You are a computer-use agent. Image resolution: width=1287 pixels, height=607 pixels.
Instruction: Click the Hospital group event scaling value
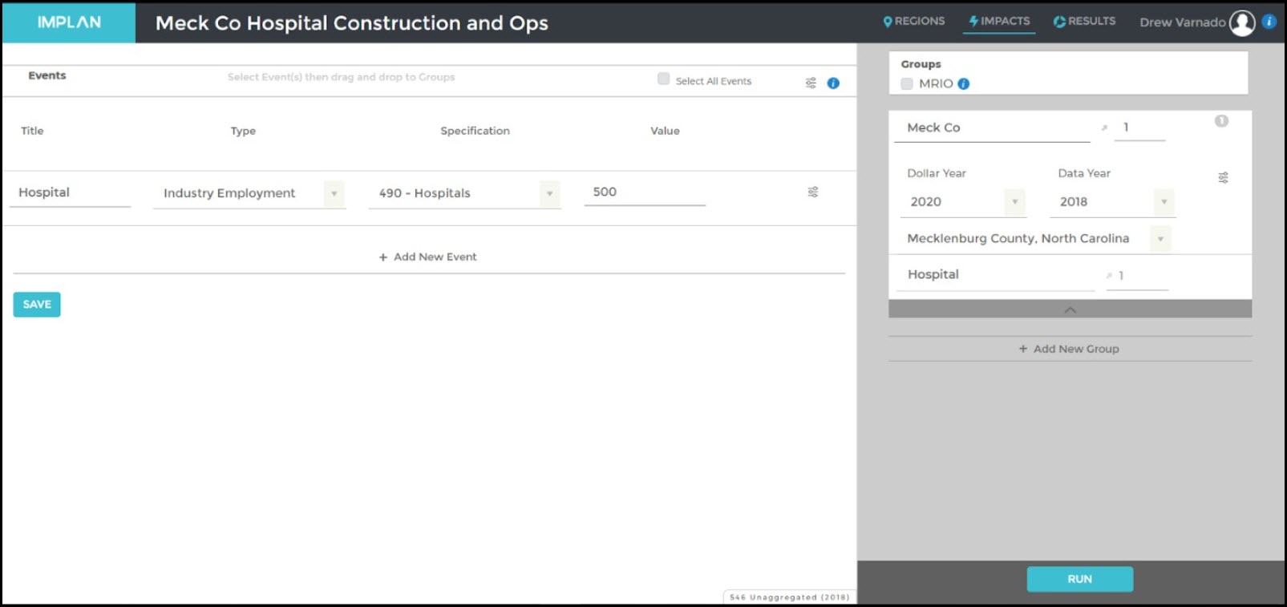1137,276
